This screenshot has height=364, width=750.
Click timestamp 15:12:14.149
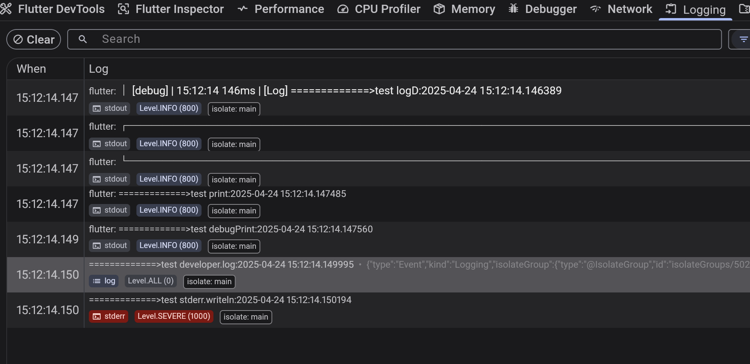coord(47,239)
